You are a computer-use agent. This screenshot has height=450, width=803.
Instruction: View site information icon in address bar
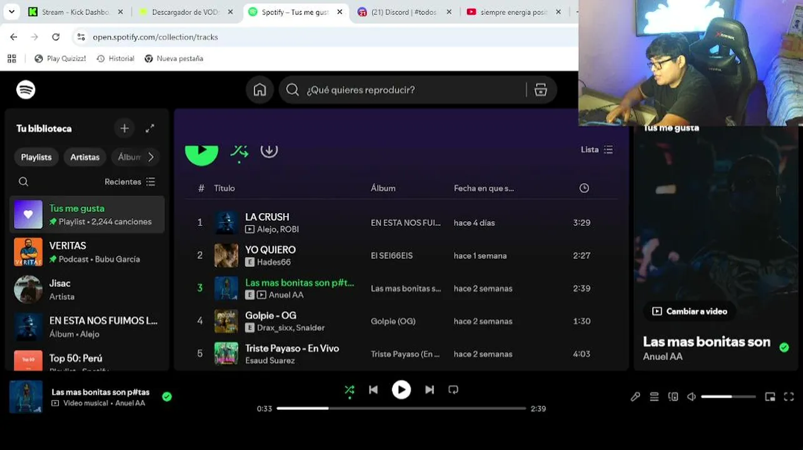(81, 37)
